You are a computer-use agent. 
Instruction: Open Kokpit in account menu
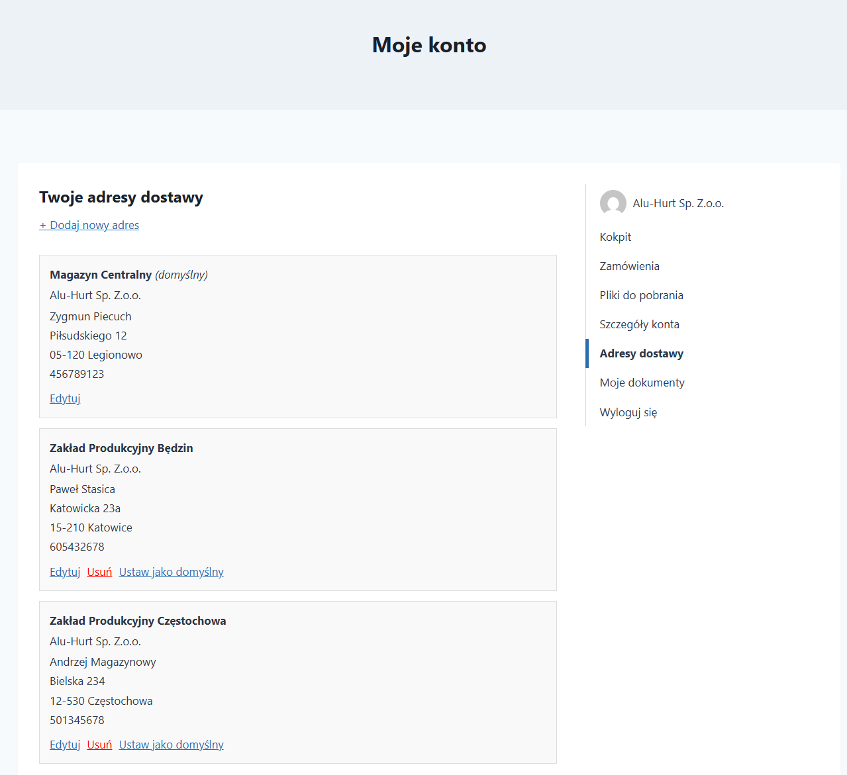(615, 237)
